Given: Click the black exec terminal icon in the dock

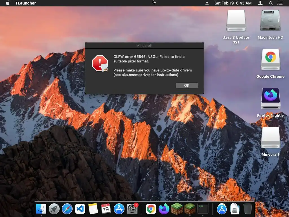Looking at the screenshot, I should [x=203, y=209].
